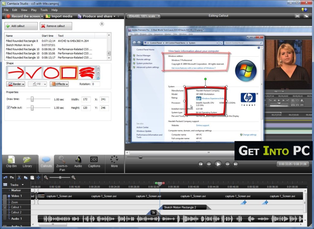
Task: Click the Rotation input field
Action: pyautogui.click(x=96, y=84)
